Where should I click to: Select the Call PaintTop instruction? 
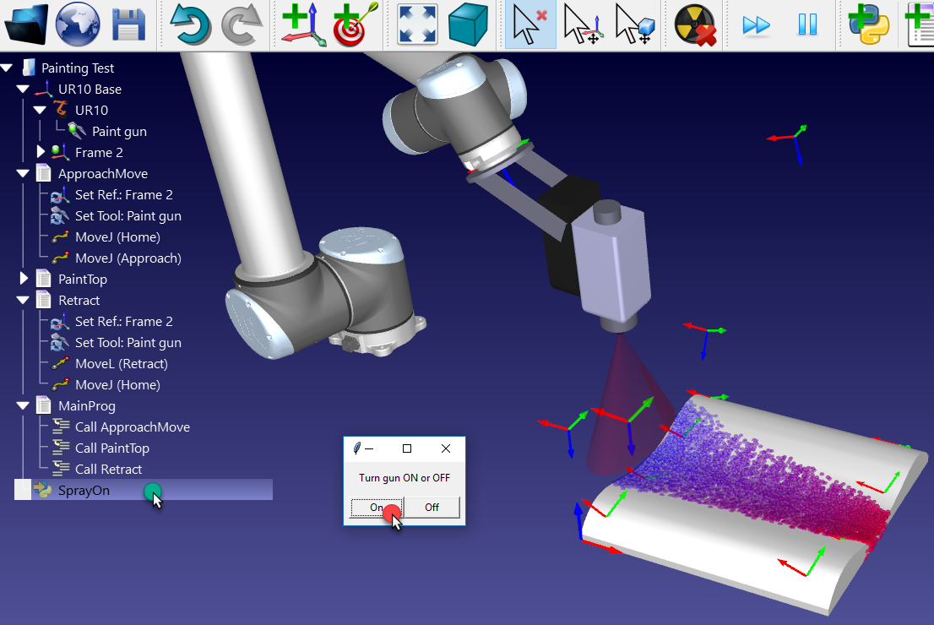[111, 448]
